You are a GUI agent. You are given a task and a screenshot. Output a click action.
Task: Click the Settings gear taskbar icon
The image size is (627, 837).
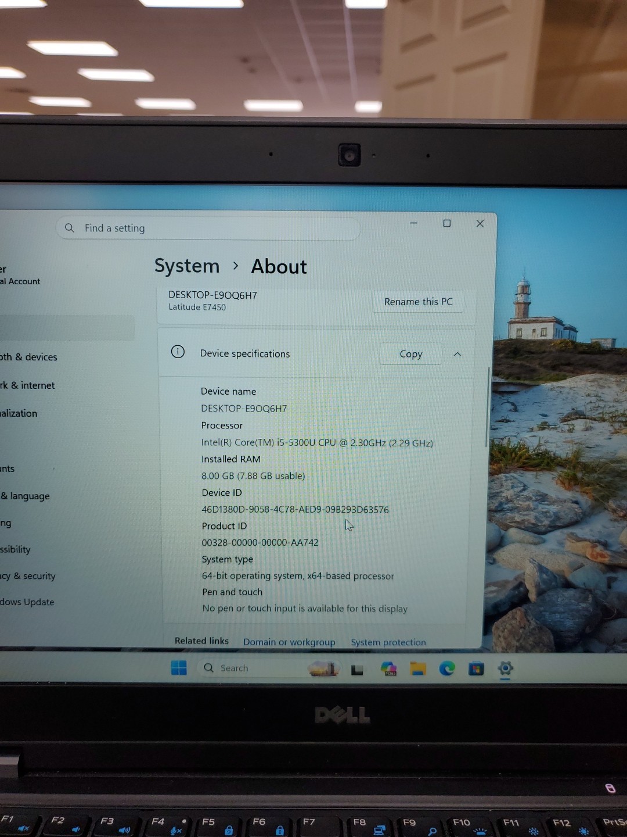click(506, 668)
